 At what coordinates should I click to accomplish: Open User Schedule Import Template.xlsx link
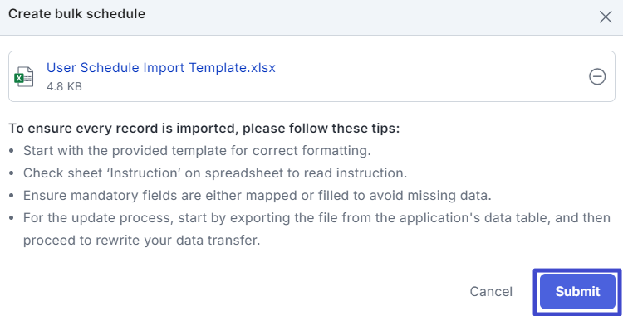[x=161, y=67]
